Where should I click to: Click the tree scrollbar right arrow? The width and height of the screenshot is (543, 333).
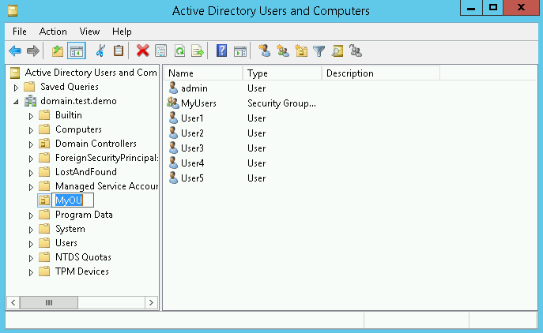[x=151, y=302]
